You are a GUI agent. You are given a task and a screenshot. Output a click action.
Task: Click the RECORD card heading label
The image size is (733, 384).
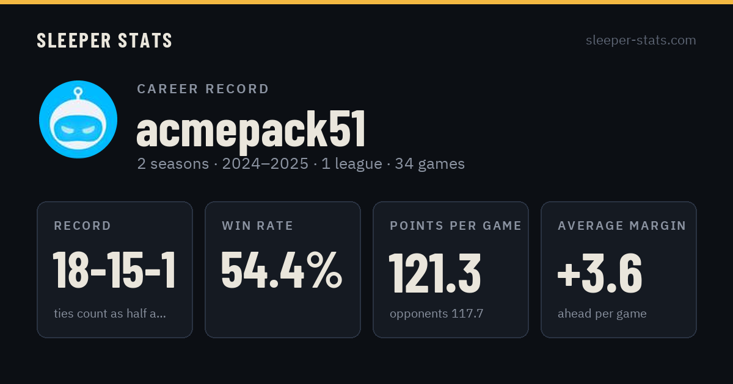click(82, 226)
